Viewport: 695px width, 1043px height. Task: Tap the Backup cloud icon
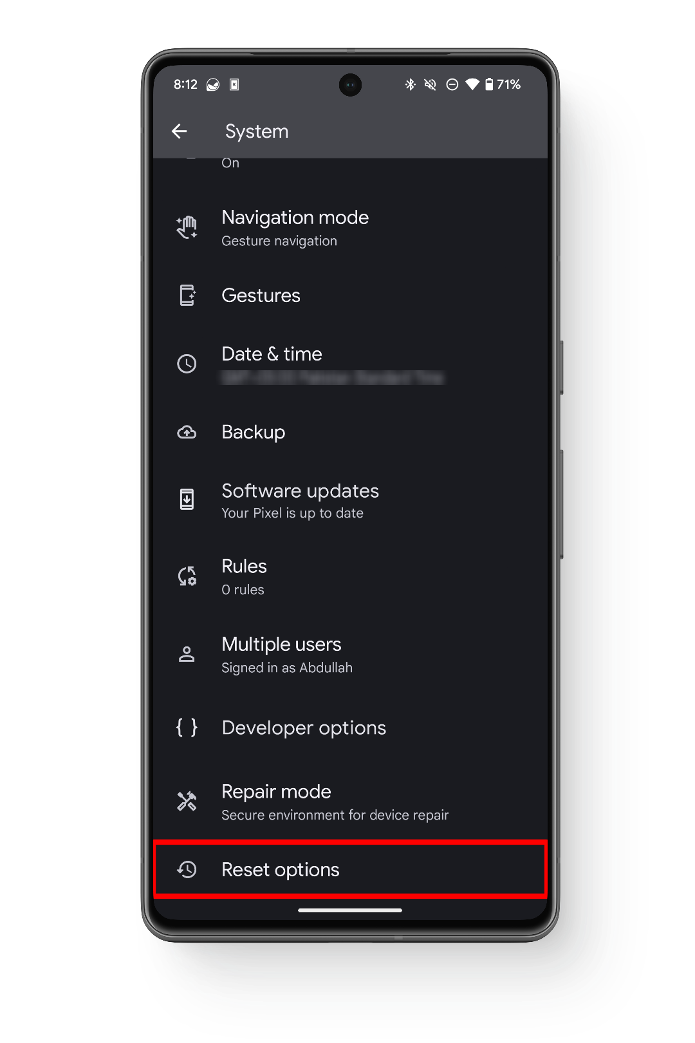[x=187, y=432]
